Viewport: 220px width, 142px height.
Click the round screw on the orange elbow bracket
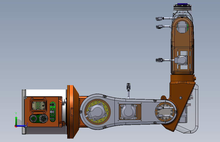tap(181, 98)
